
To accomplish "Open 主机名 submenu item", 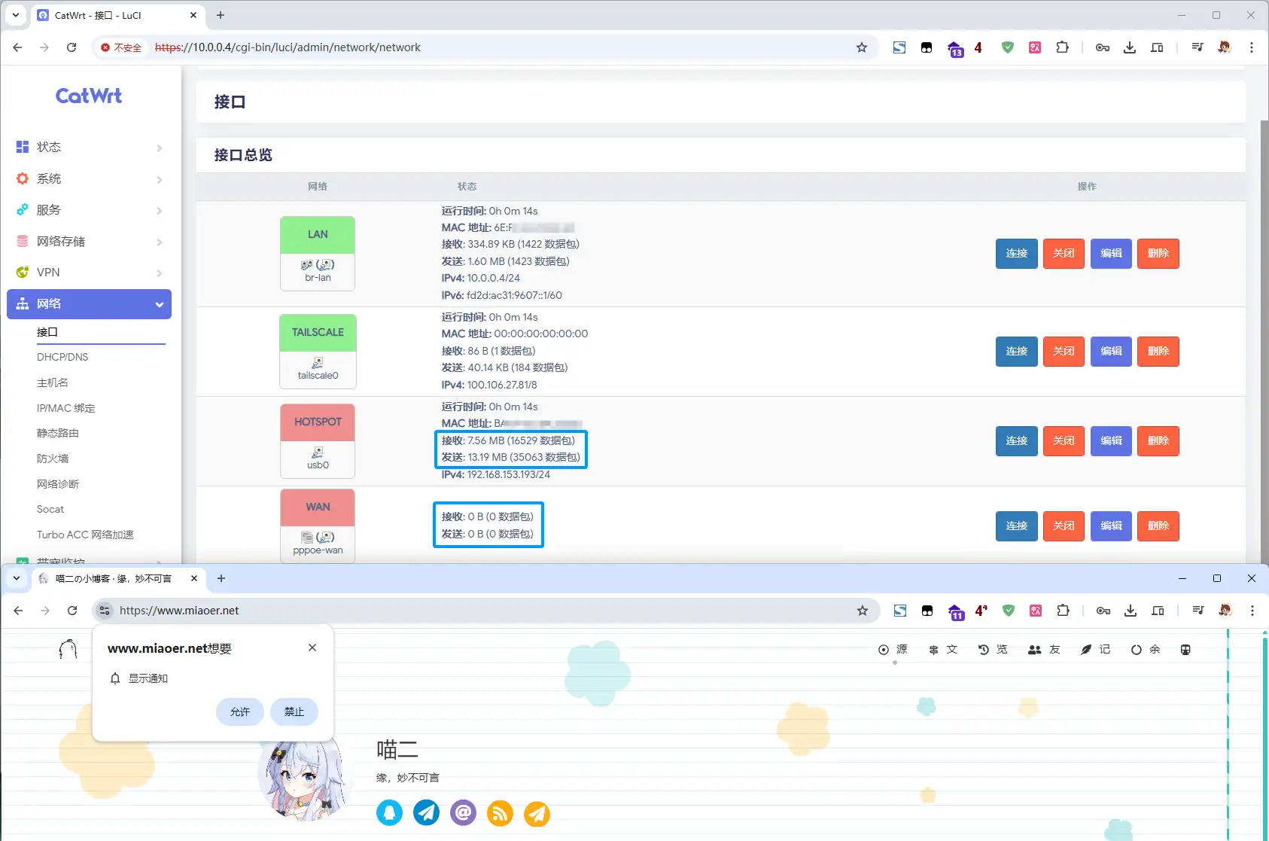I will pyautogui.click(x=53, y=382).
